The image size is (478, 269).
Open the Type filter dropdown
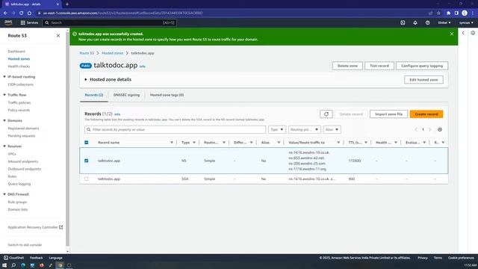pos(277,129)
